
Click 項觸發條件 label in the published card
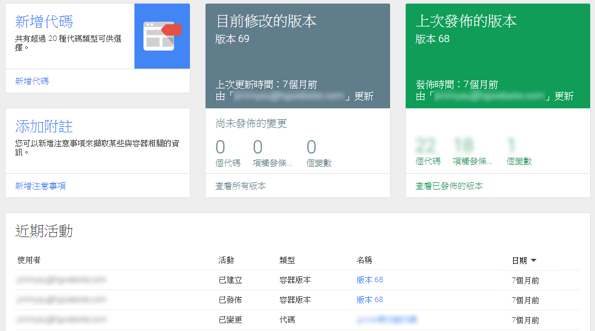473,161
